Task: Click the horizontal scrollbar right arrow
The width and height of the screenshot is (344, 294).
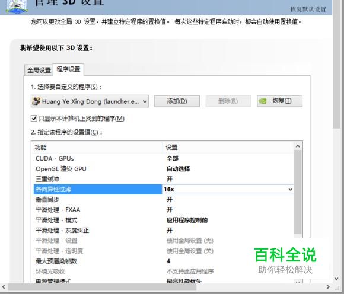Action: click(x=328, y=286)
